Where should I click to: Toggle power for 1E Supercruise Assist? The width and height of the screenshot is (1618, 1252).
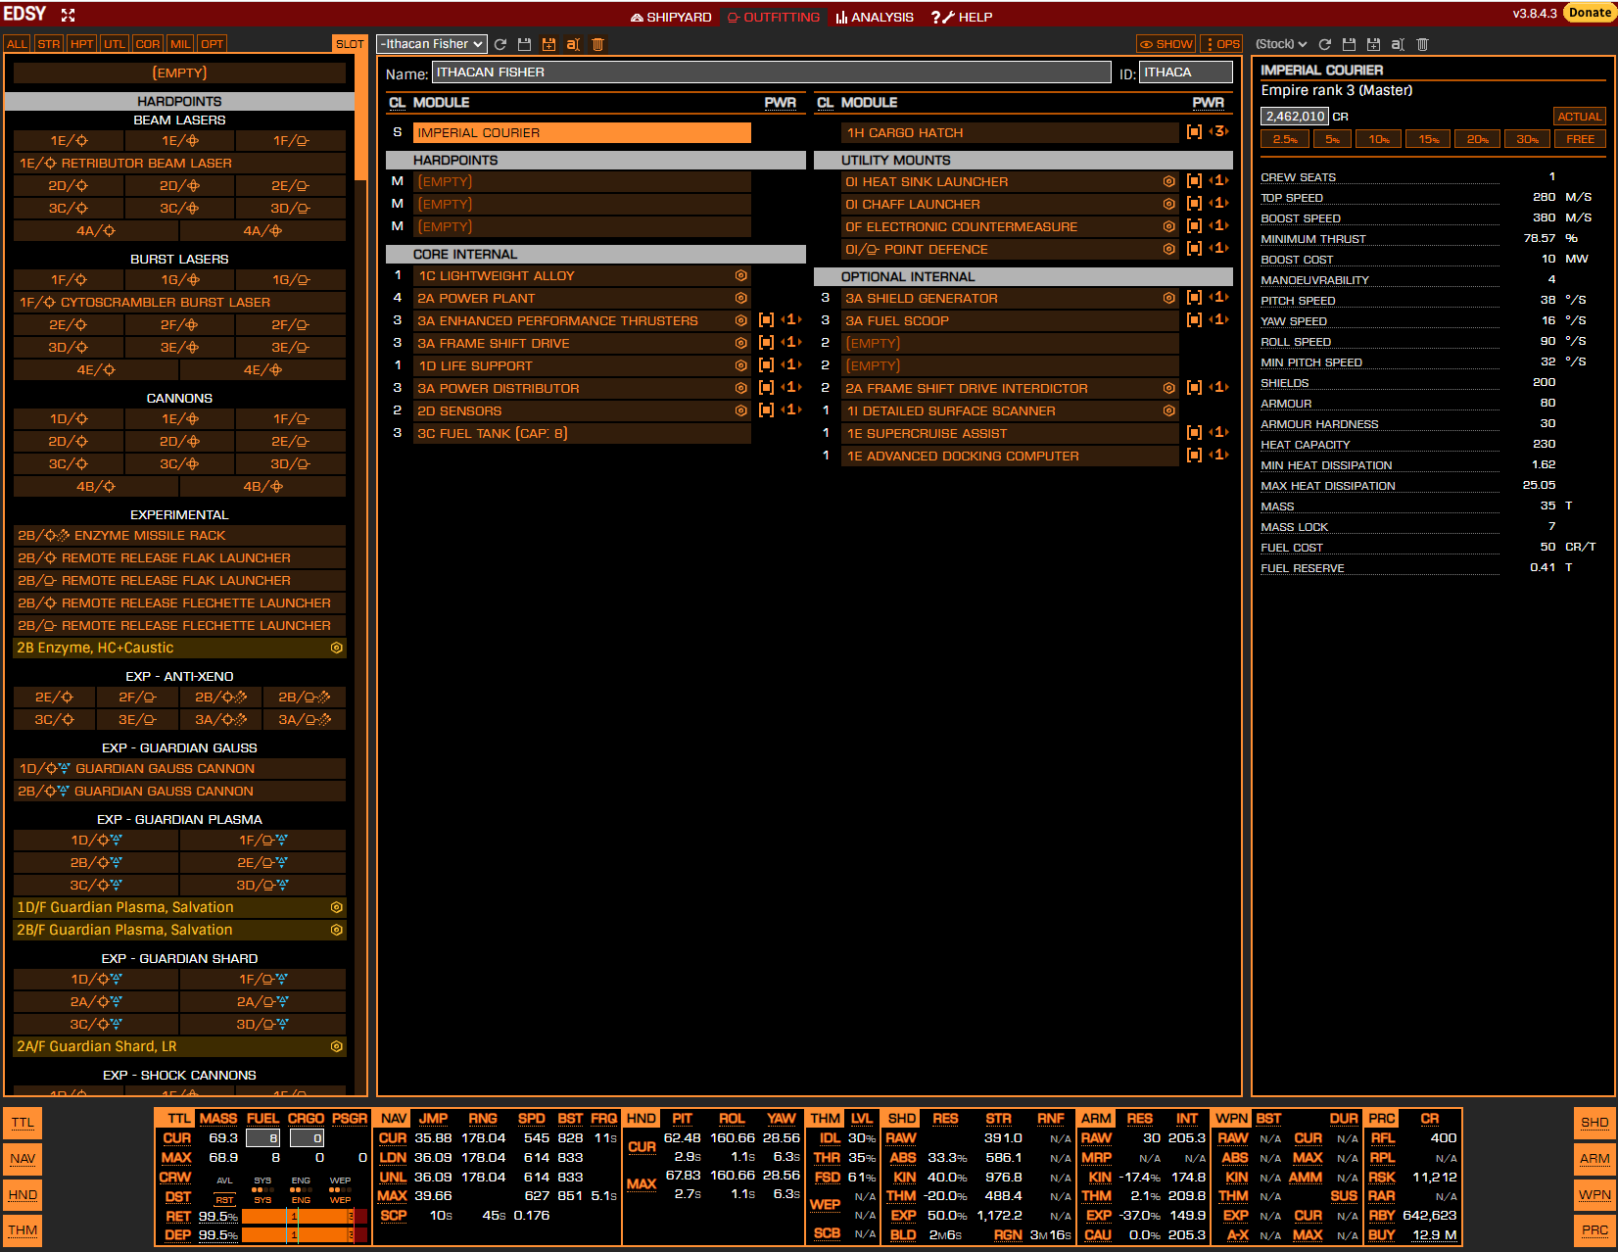pos(1194,433)
